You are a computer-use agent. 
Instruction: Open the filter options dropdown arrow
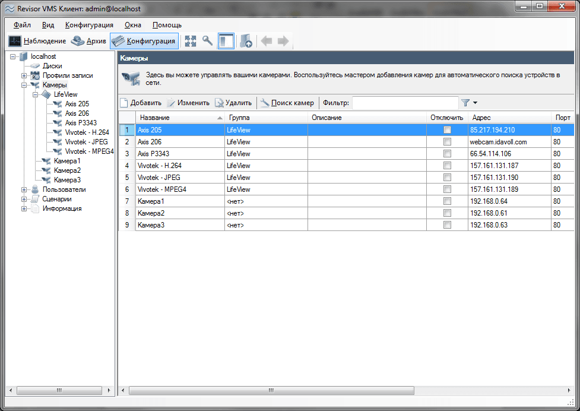click(476, 103)
